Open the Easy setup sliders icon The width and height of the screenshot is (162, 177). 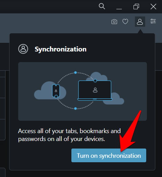click(x=153, y=21)
